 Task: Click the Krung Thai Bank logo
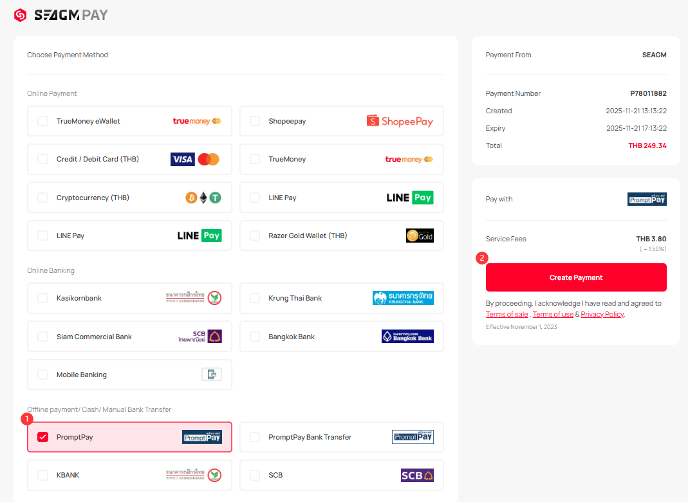pyautogui.click(x=403, y=298)
